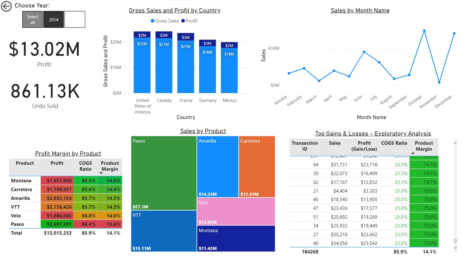
Task: Click the Sales by Month Name title
Action: [x=360, y=10]
